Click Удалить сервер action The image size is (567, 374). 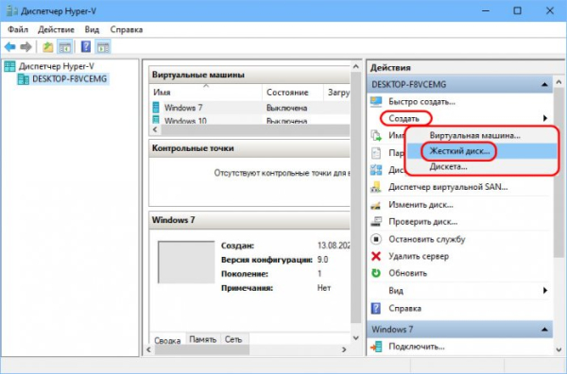point(419,256)
